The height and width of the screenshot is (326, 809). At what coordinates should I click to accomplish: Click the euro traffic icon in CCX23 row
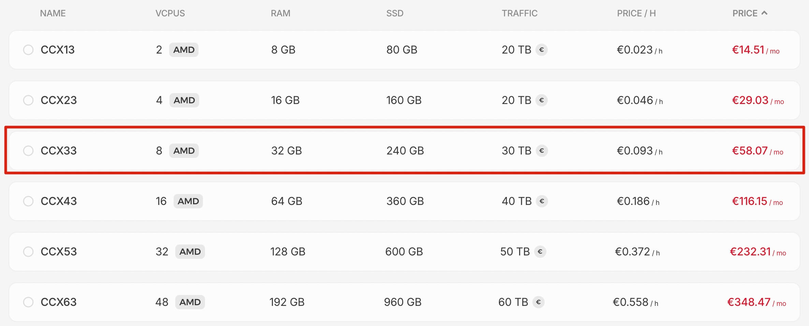(541, 100)
